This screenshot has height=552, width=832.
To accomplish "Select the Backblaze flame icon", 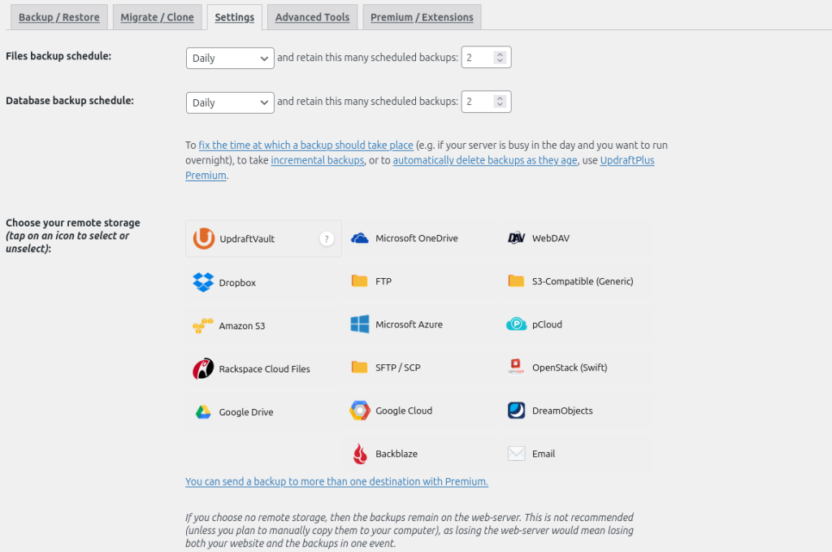I will point(360,454).
